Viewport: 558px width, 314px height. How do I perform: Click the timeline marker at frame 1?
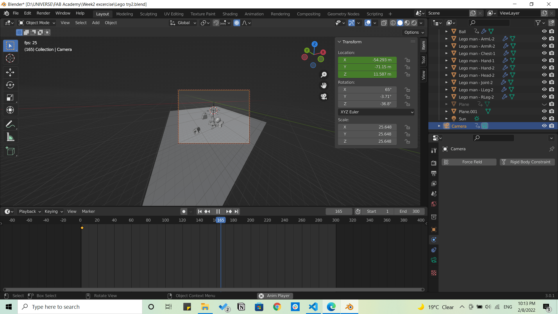(82, 228)
